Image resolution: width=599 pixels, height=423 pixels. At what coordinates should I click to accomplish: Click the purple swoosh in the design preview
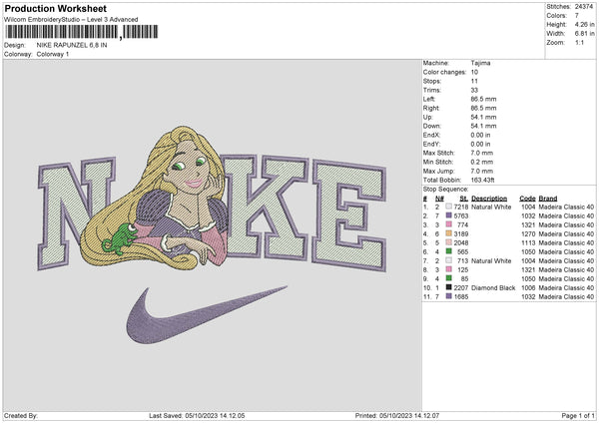207,314
